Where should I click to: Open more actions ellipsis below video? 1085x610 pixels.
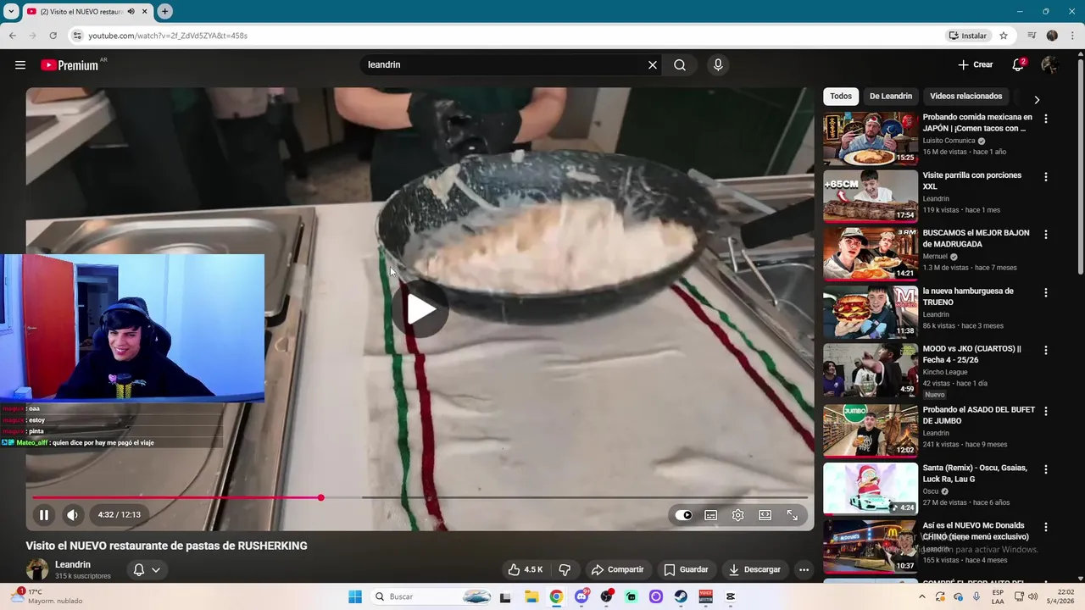click(x=804, y=569)
